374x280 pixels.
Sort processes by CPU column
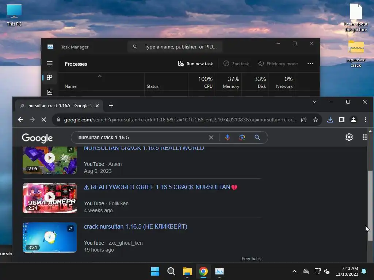coord(205,82)
